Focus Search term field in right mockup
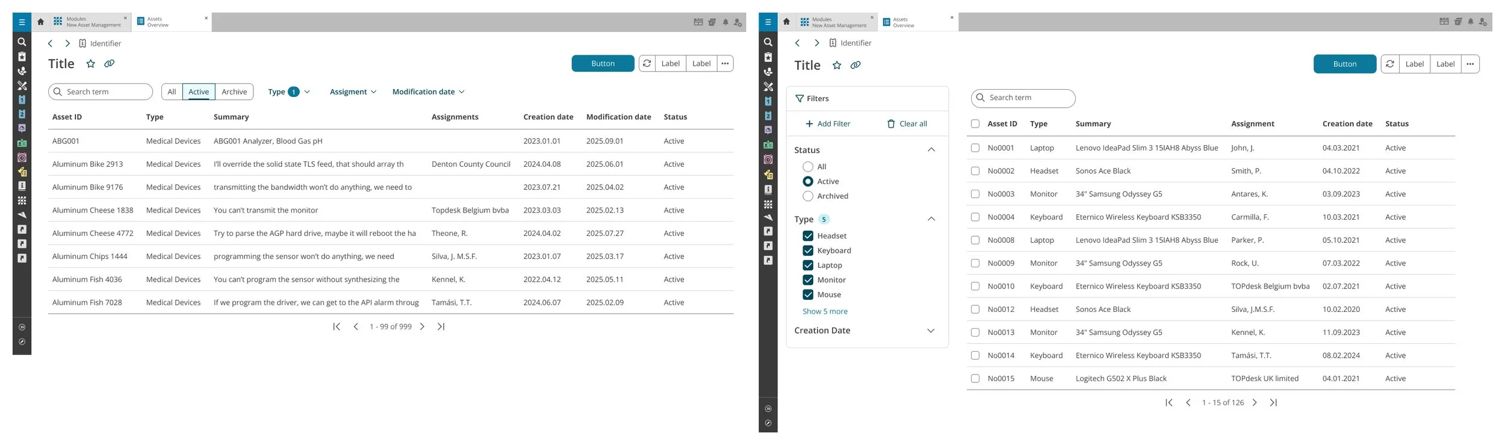This screenshot has height=445, width=1505. pyautogui.click(x=1023, y=98)
